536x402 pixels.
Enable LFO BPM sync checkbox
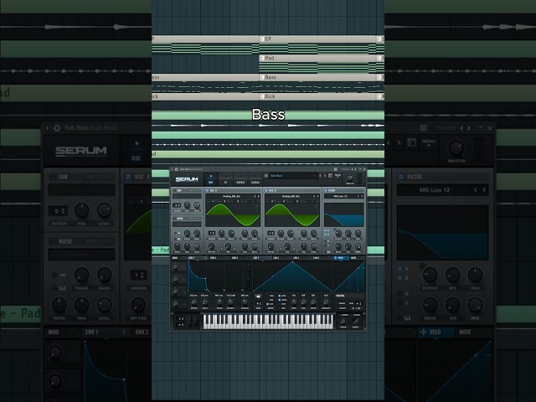[279, 296]
